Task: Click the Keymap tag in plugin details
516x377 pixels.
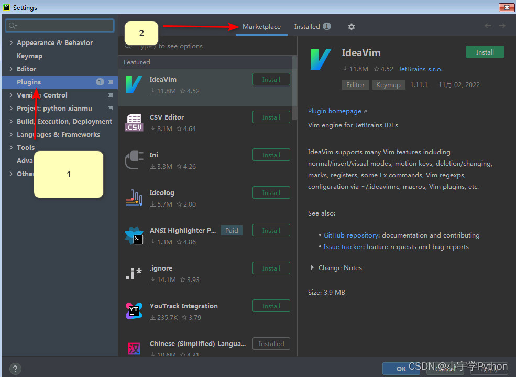Action: point(388,84)
